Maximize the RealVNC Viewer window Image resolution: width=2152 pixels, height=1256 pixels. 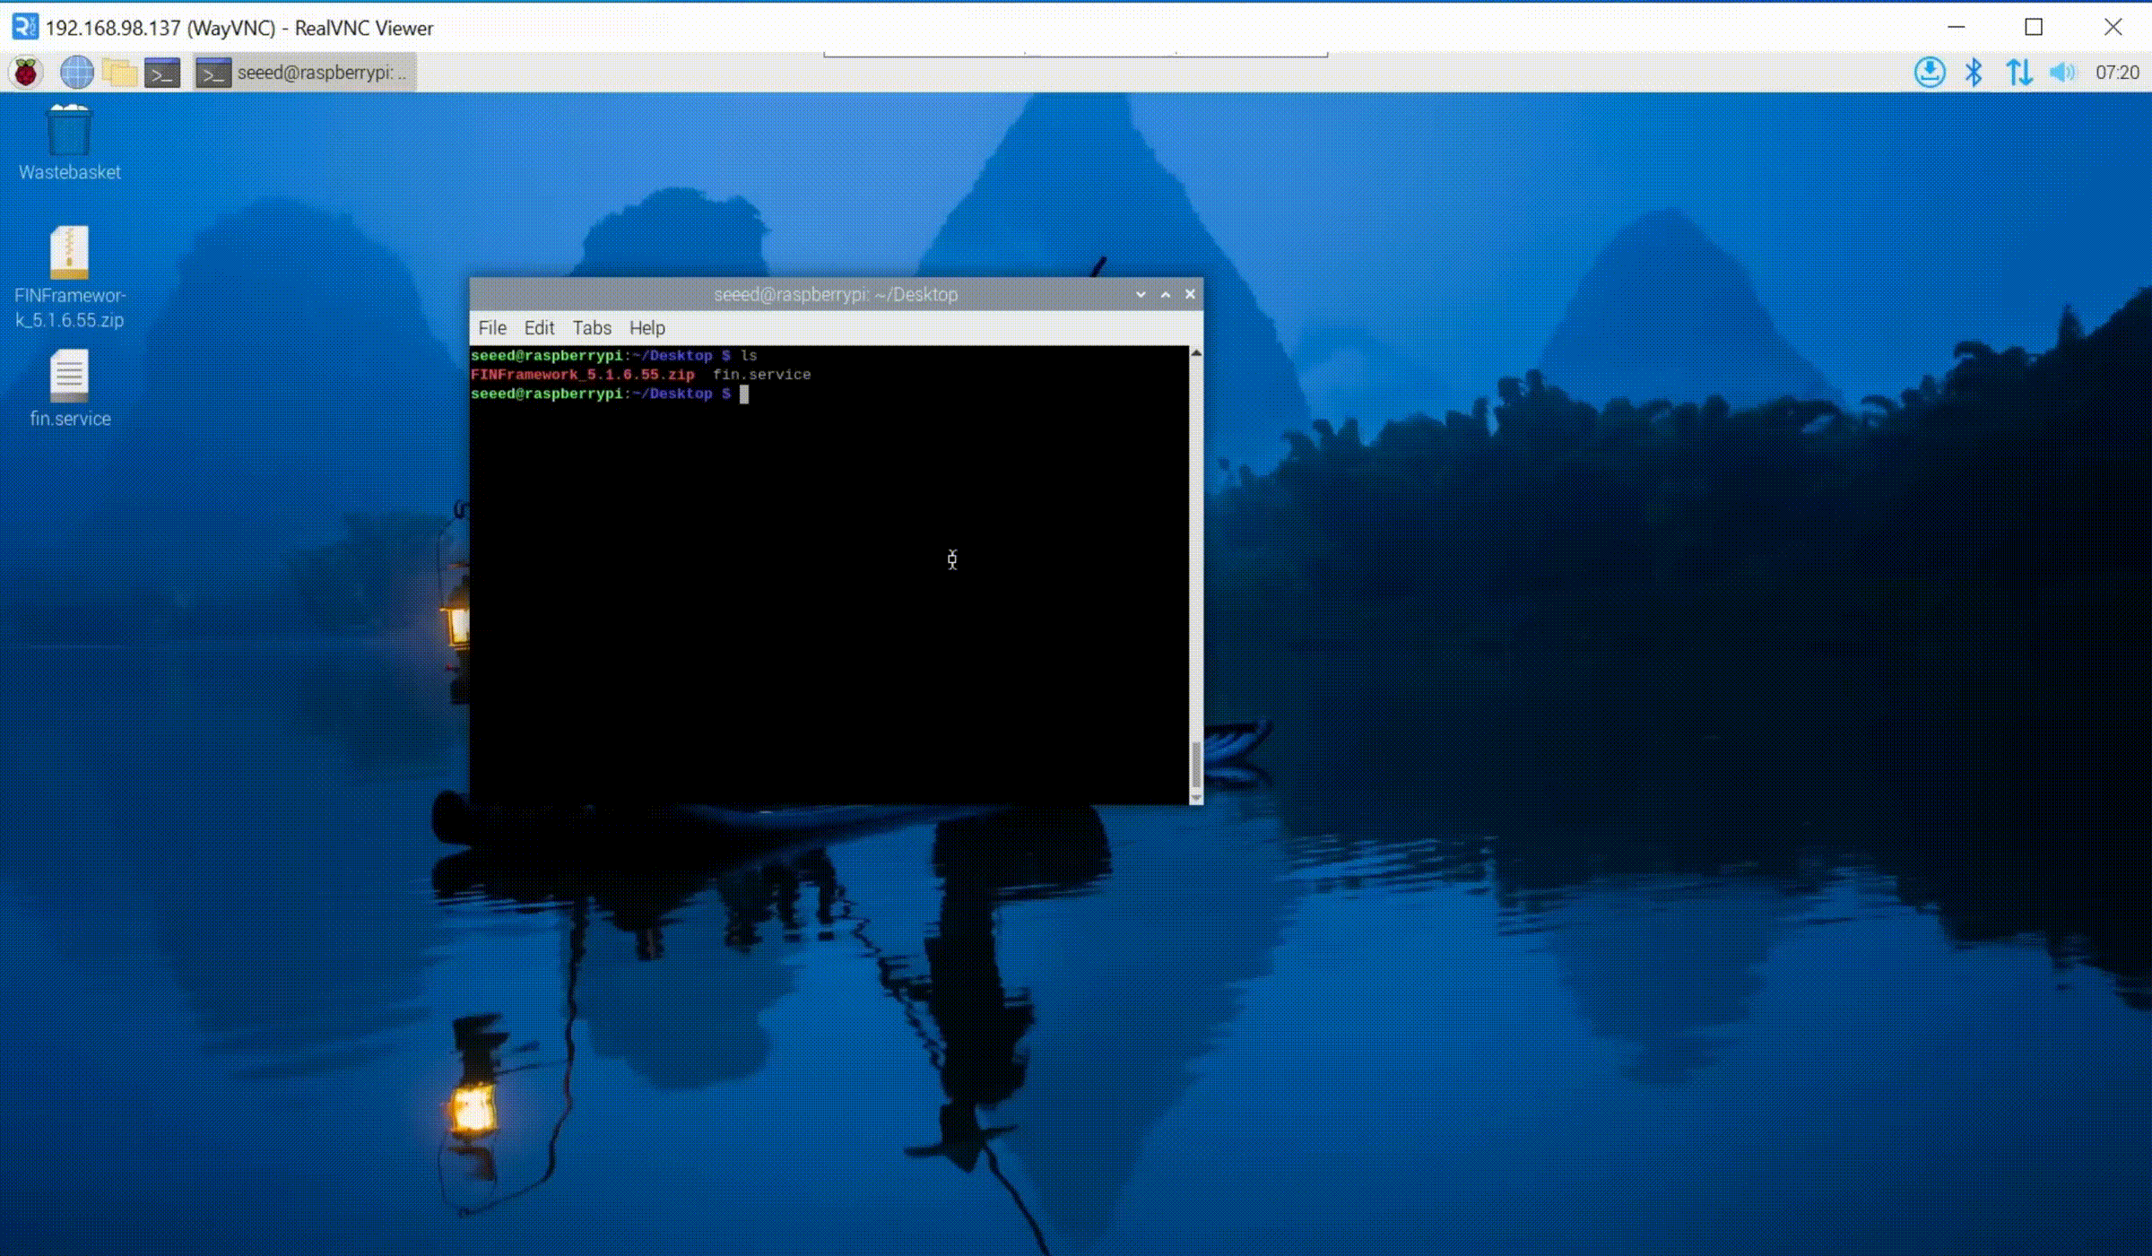coord(2034,28)
